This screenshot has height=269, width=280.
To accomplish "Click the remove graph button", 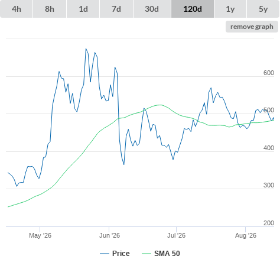I will (x=252, y=27).
